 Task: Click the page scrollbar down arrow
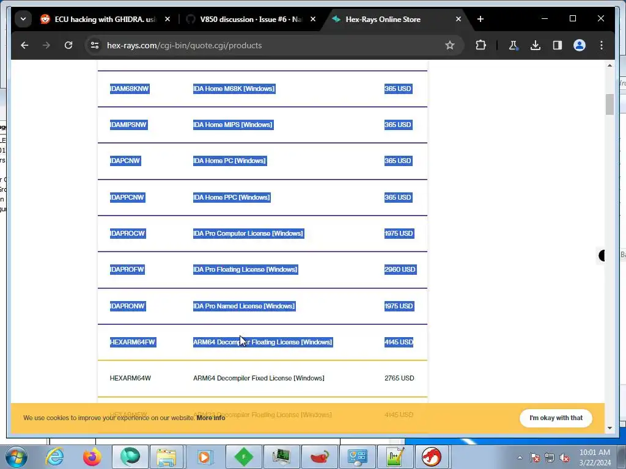tap(609, 428)
